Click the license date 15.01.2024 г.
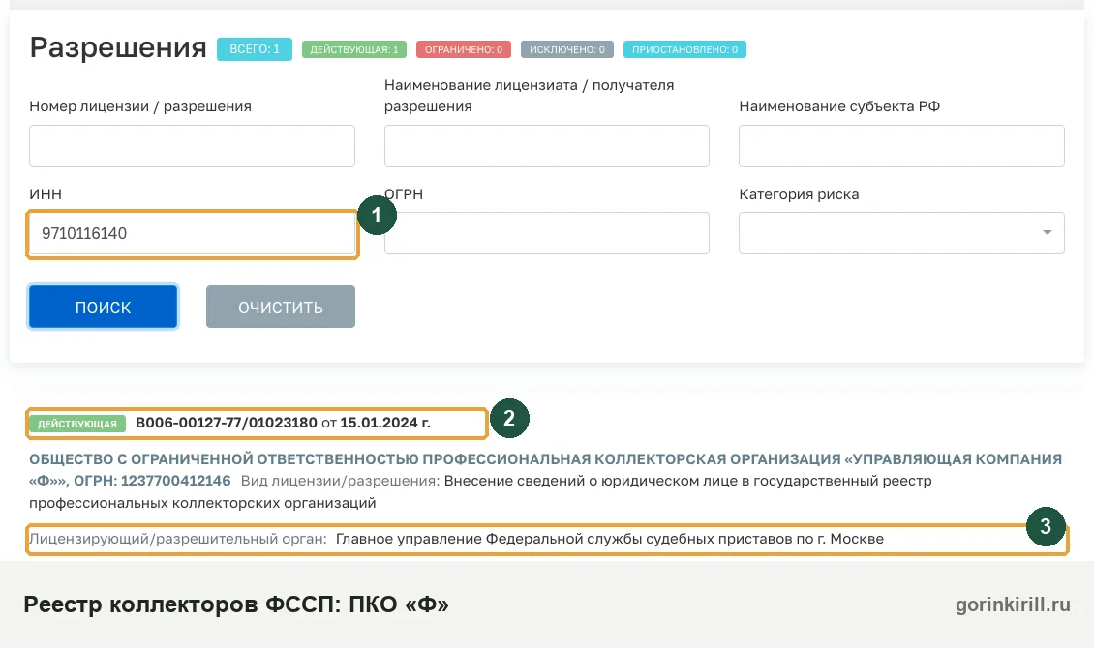 [x=385, y=423]
